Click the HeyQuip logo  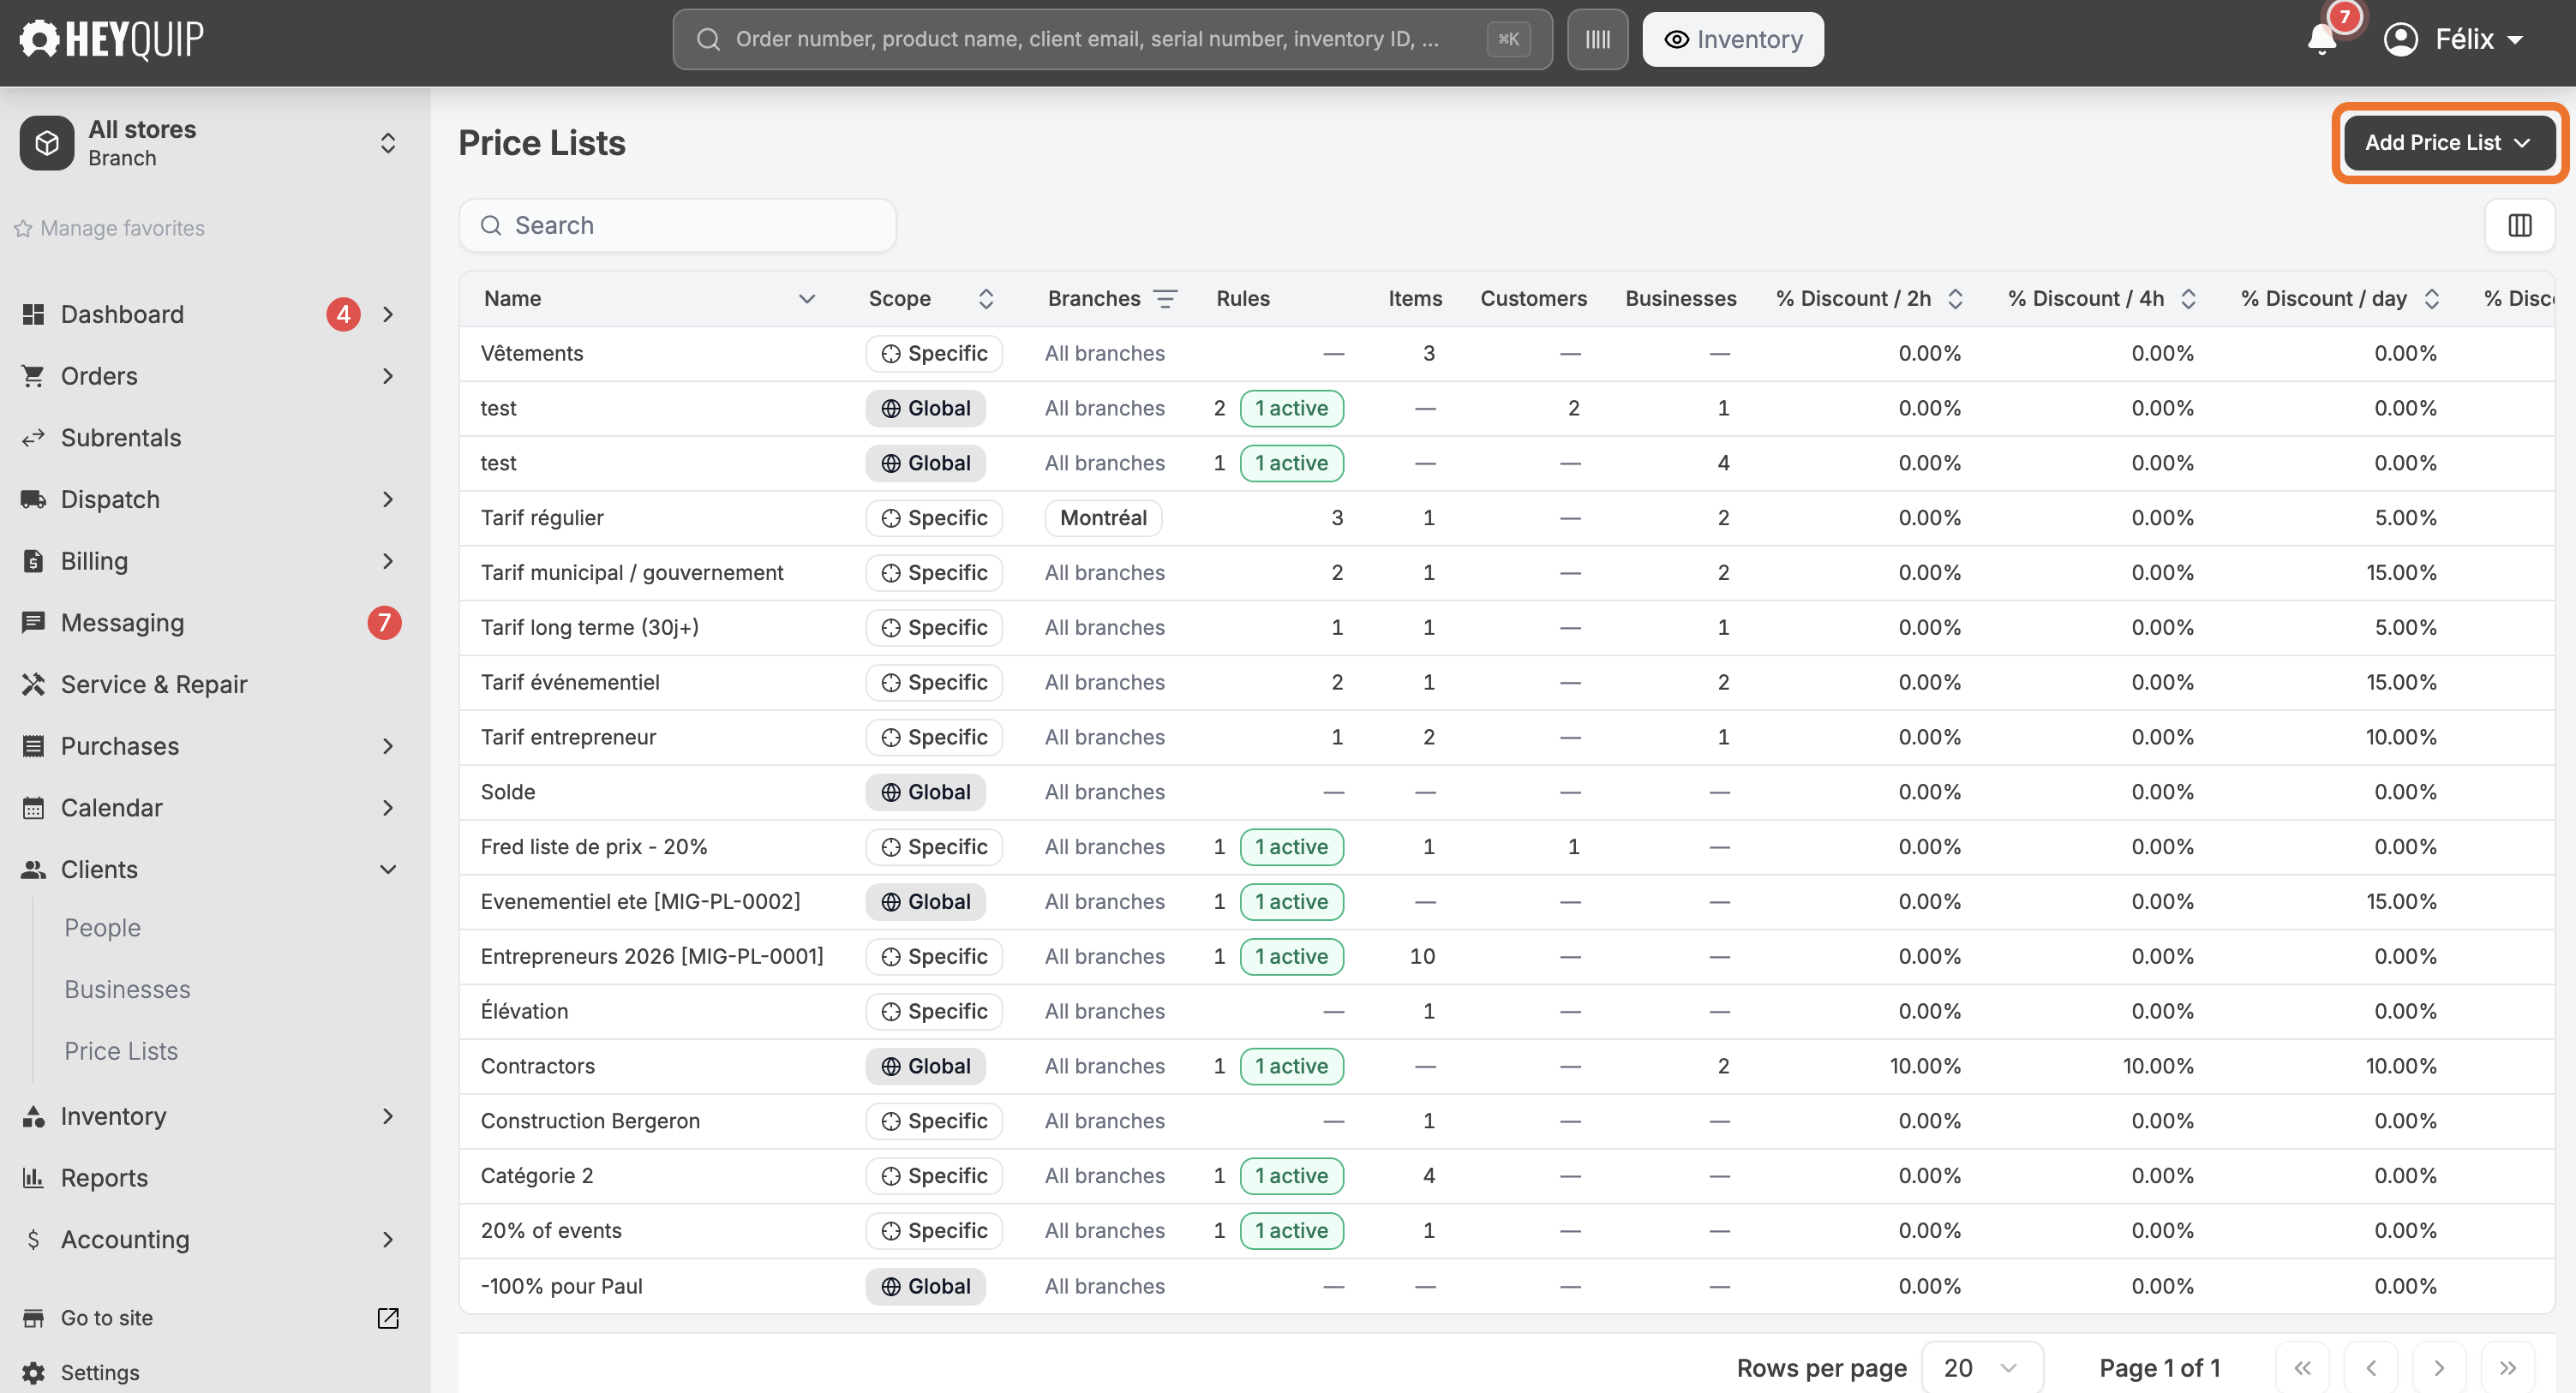(111, 39)
